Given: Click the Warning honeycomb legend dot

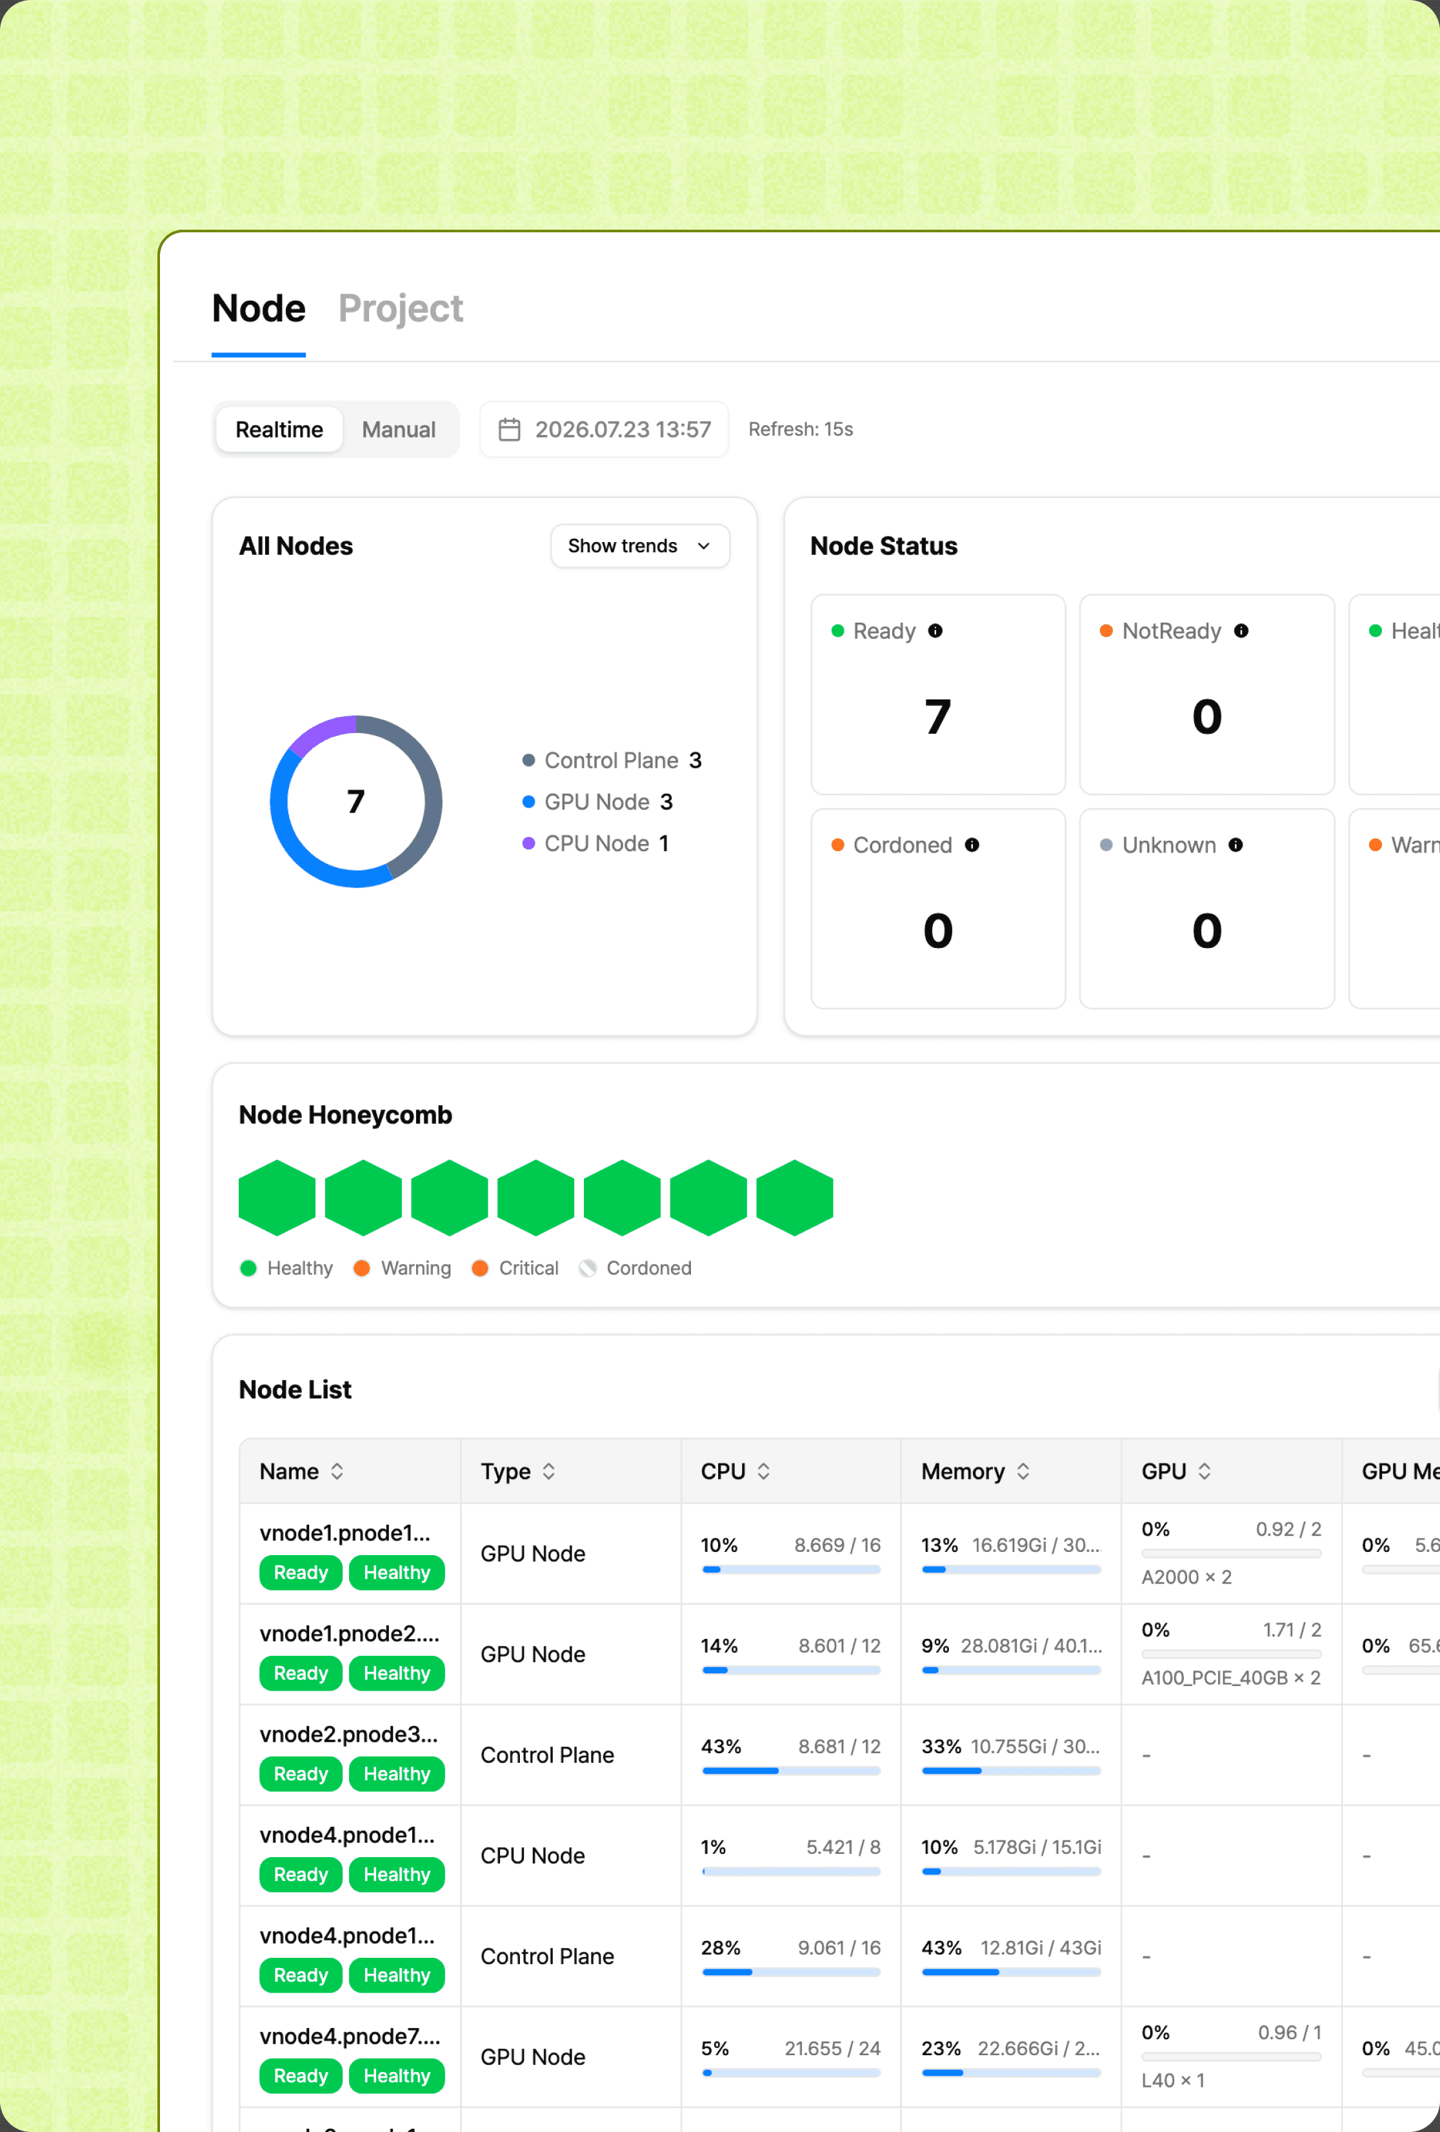Looking at the screenshot, I should (361, 1268).
